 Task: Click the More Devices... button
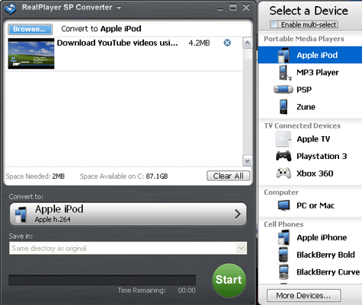tap(304, 295)
